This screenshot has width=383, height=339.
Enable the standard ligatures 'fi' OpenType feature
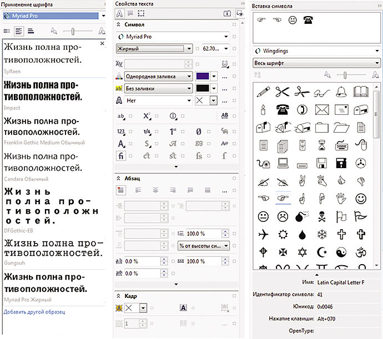pyautogui.click(x=121, y=156)
